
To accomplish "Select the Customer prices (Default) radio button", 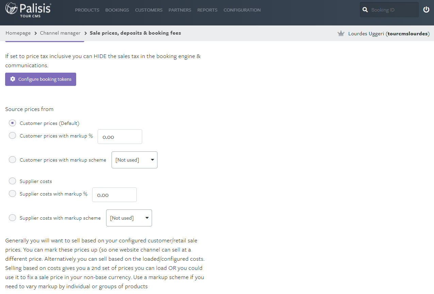I will (x=12, y=123).
